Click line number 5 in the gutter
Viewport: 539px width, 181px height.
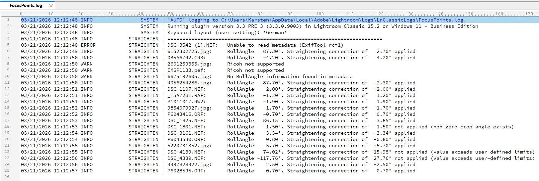pos(8,45)
